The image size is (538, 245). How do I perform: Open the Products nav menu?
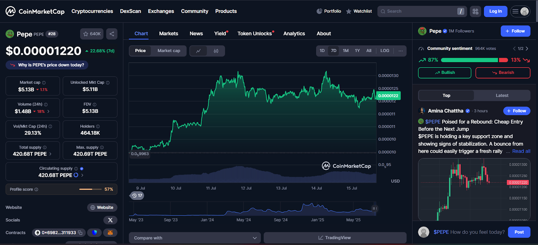(x=226, y=11)
